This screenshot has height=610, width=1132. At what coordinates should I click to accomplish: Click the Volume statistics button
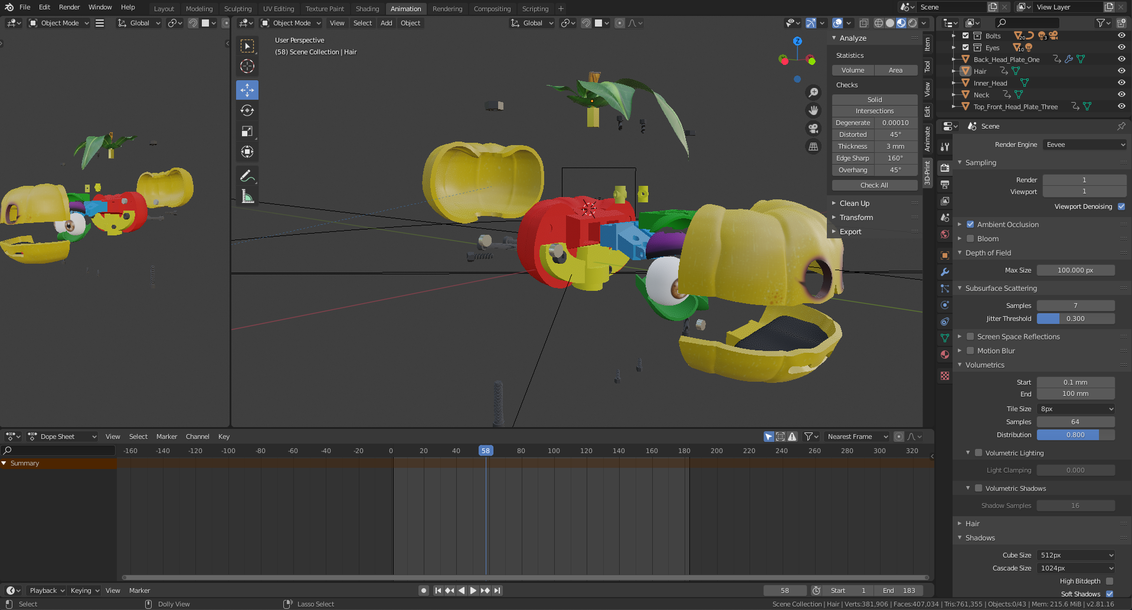[853, 70]
